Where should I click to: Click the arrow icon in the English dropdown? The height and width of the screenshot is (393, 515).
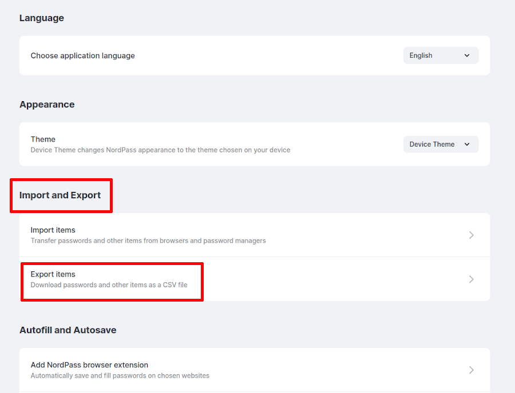click(467, 55)
